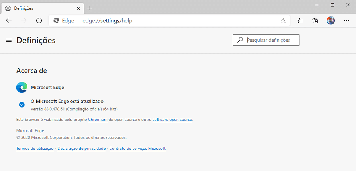The image size is (356, 171).
Task: Open the Contrato de serviços Microsoft link
Action: (138, 149)
